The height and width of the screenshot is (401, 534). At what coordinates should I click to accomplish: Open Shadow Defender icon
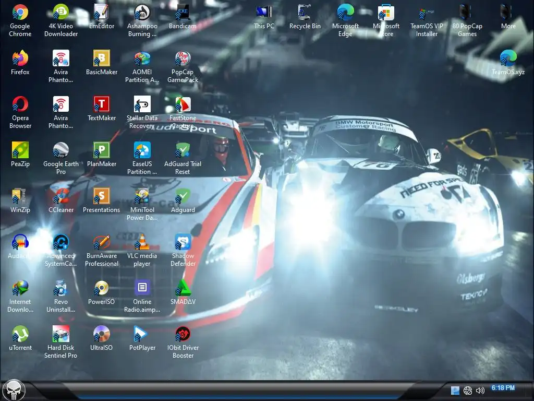pyautogui.click(x=183, y=242)
